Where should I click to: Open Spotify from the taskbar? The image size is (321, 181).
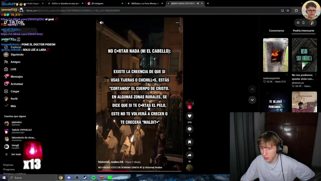94,178
